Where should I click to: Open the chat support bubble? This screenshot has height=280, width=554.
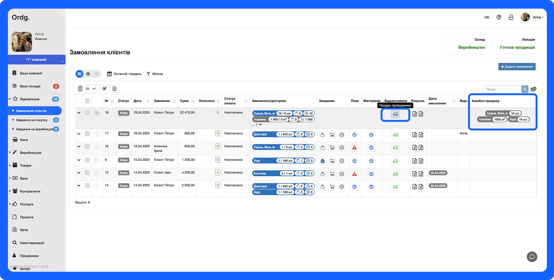pyautogui.click(x=532, y=257)
